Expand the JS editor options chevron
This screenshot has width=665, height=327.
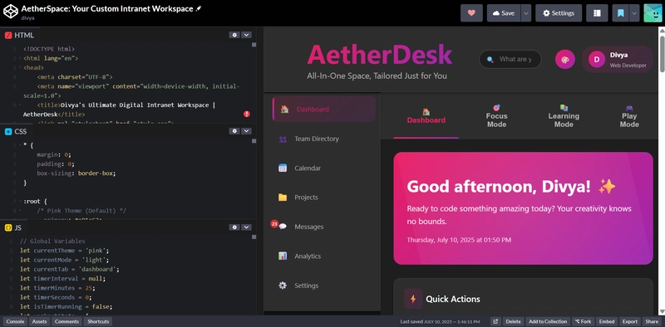point(246,227)
